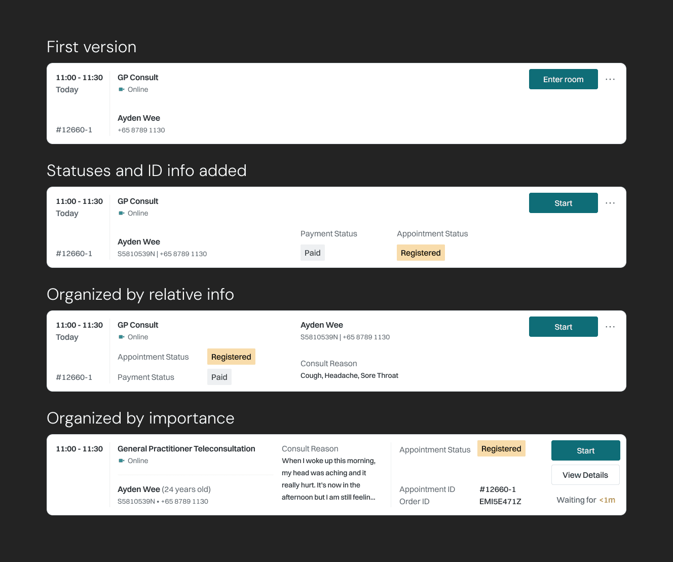
Task: Open the three-dot menu beside Start on relative info card
Action: pos(610,327)
